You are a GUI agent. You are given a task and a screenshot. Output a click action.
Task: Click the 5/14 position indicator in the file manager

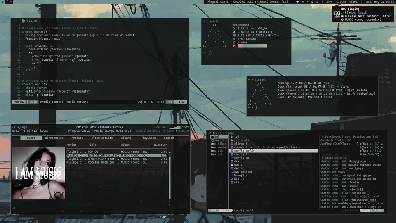[378, 210]
